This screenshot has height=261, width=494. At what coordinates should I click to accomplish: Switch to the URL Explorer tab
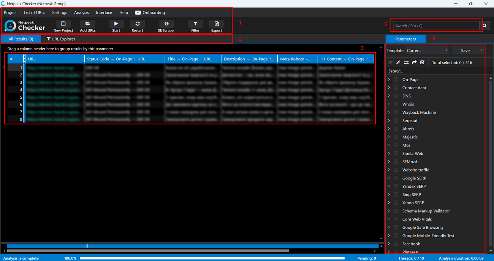click(61, 39)
